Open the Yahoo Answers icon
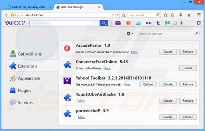This screenshot has height=131, width=205. (x=167, y=23)
